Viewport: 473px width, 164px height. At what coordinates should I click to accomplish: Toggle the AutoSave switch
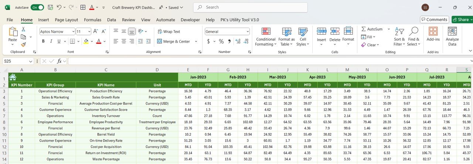[x=37, y=7]
